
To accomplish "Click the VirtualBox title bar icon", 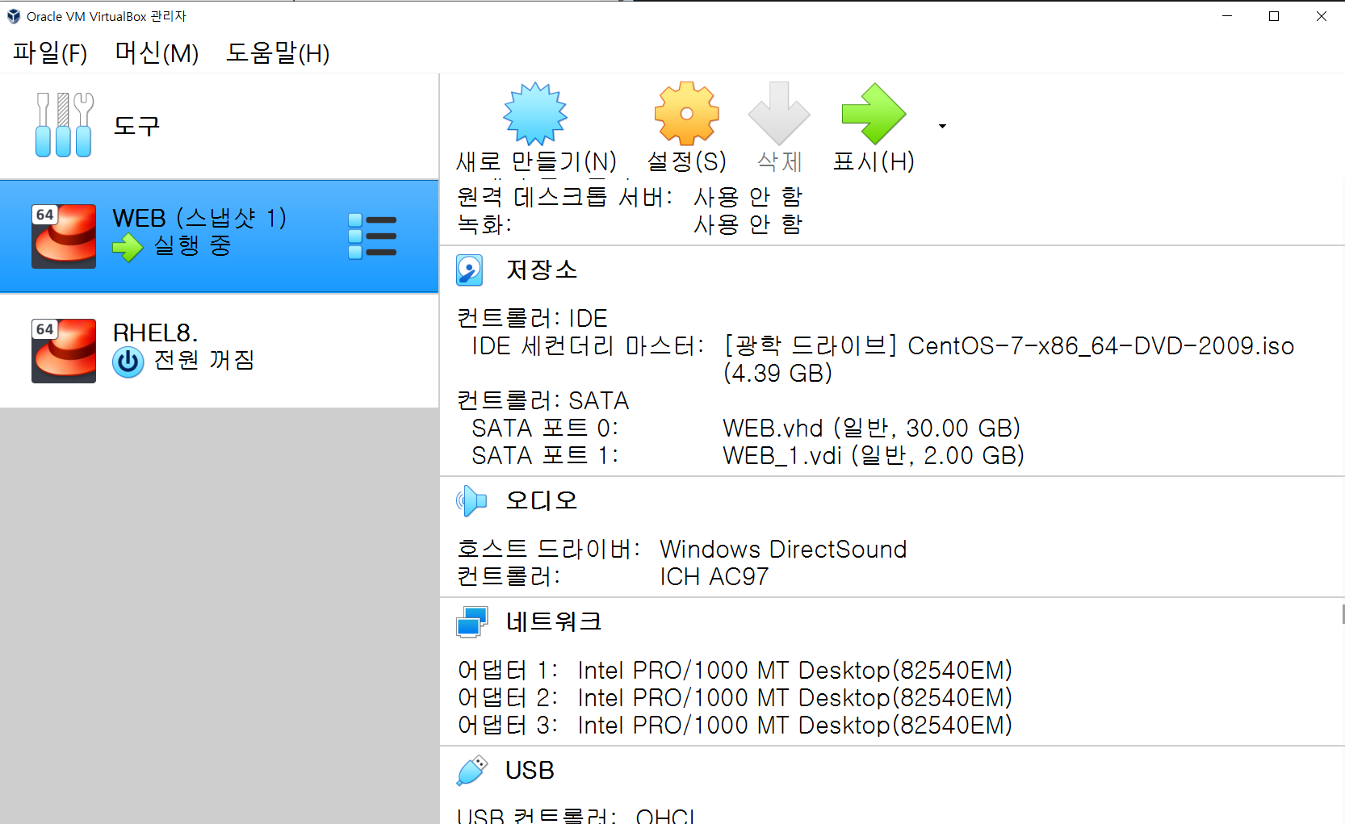I will [14, 16].
